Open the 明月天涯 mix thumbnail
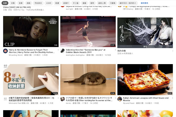 pos(145,33)
